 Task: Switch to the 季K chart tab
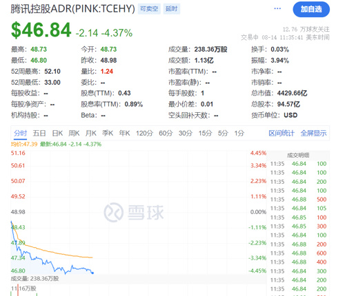click(108, 133)
